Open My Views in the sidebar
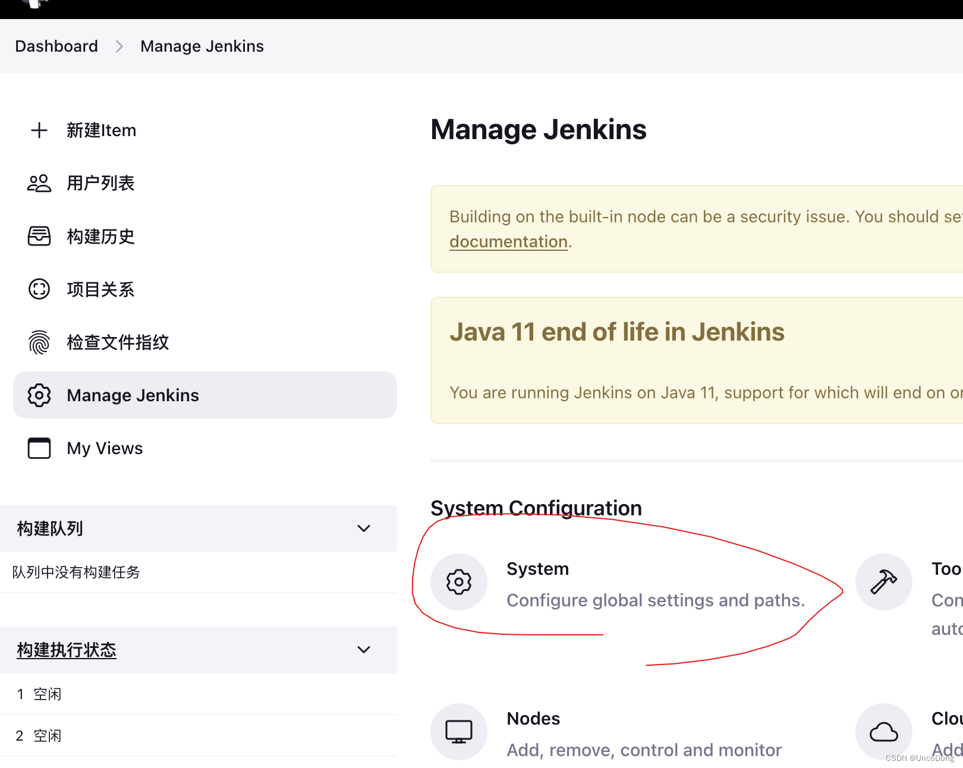Screen dimensions: 963x768 204,448
